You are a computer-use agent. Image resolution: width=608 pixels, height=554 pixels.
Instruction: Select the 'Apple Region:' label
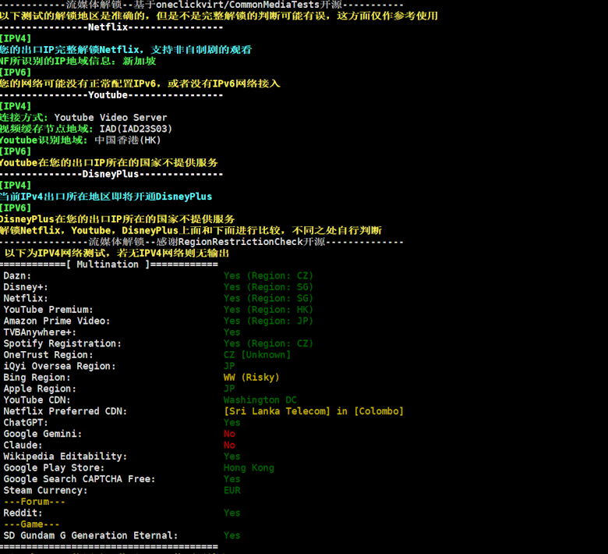click(x=40, y=389)
